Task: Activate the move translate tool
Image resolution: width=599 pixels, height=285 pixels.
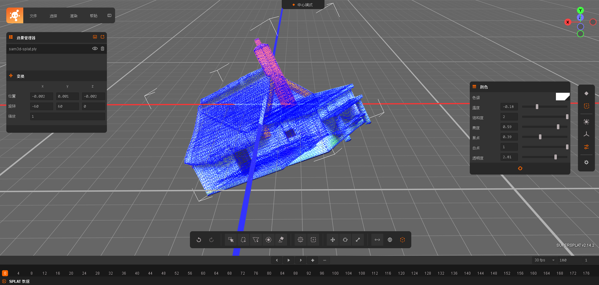Action: click(x=333, y=240)
